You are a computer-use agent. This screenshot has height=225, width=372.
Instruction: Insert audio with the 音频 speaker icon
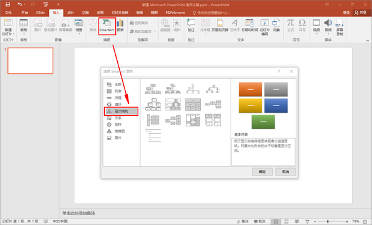(328, 26)
